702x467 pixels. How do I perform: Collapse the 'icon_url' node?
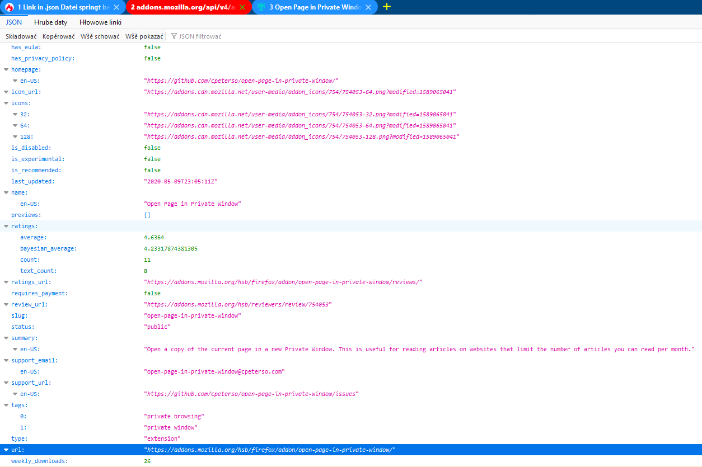point(6,92)
